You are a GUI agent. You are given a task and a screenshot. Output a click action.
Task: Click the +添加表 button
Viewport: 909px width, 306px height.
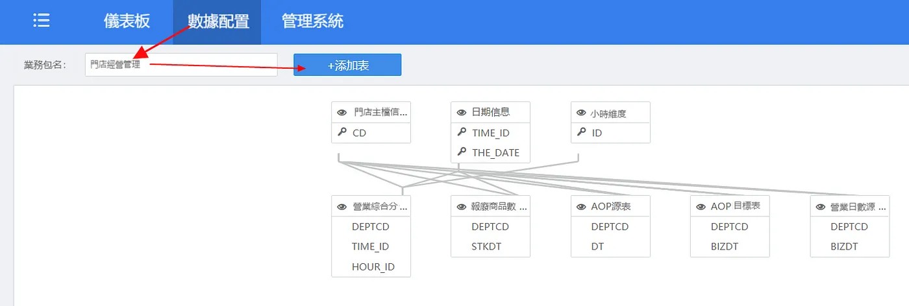coord(347,65)
